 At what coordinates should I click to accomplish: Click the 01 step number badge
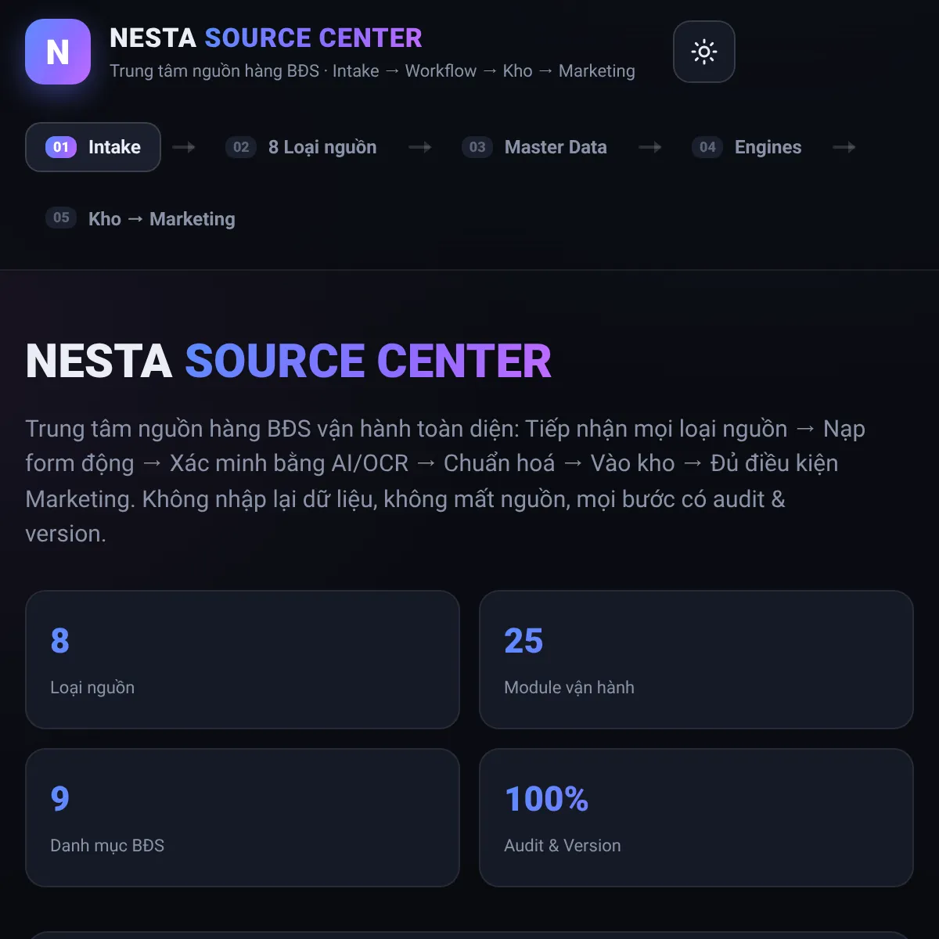(61, 147)
